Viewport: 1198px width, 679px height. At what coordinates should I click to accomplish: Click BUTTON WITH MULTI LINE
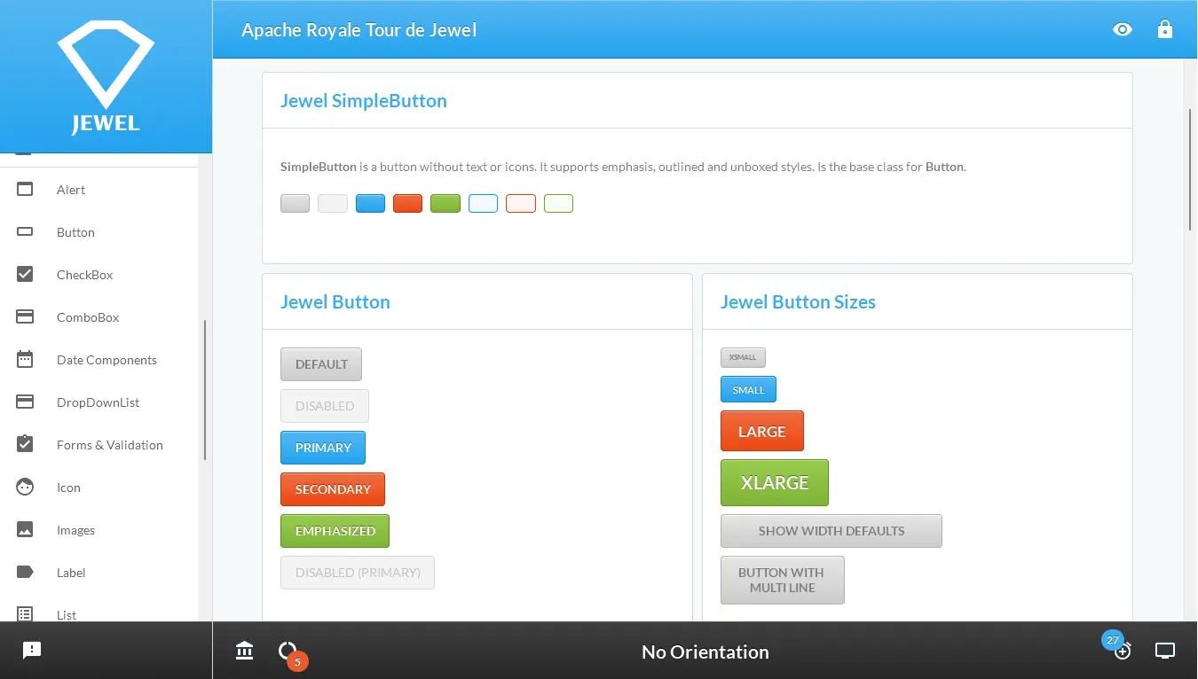click(x=783, y=580)
